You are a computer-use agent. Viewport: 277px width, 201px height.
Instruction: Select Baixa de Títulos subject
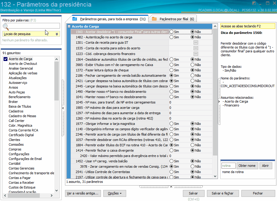pyautogui.click(x=20, y=106)
